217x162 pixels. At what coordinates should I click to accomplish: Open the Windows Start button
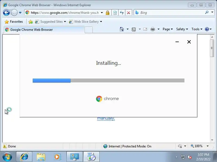tap(7, 157)
